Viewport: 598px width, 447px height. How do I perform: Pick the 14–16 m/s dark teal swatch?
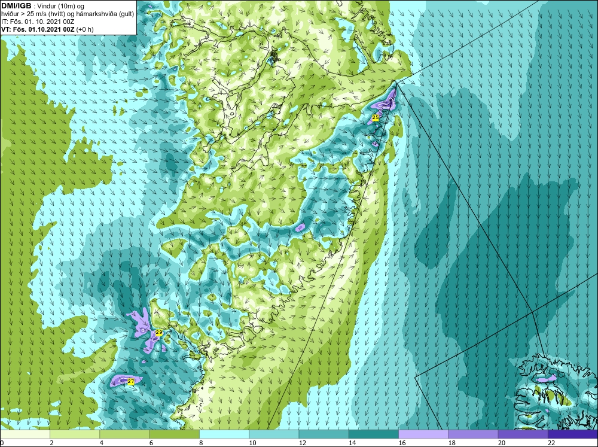374,434
